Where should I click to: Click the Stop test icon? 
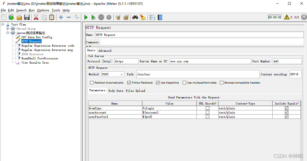(101, 17)
